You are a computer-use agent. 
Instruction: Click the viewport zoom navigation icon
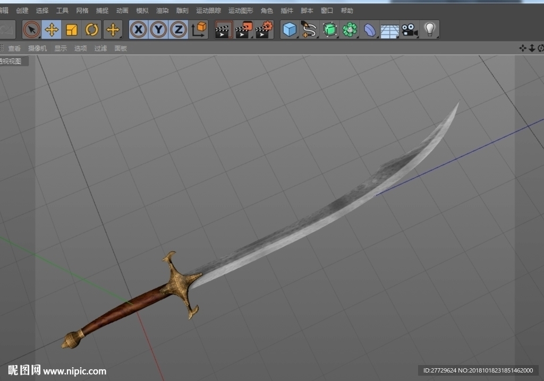532,48
